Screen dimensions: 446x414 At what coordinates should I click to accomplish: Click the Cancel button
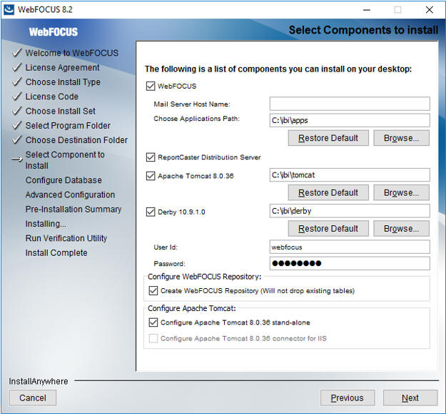pyautogui.click(x=33, y=398)
